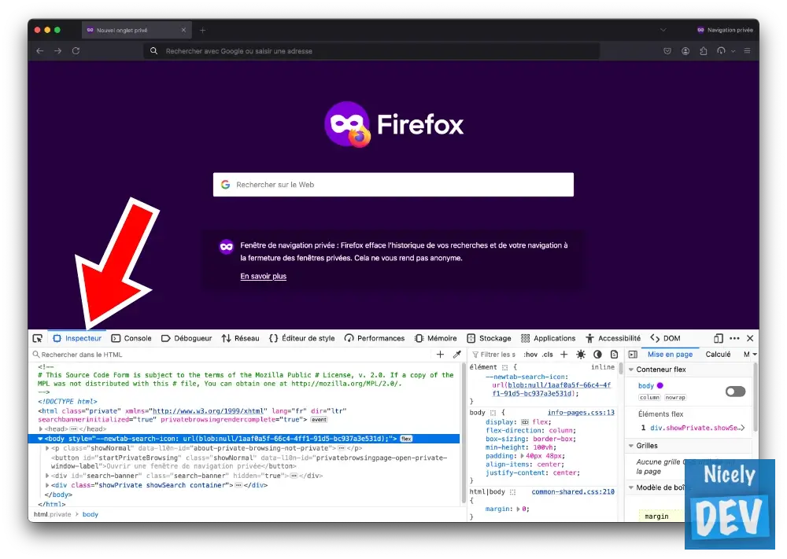Open the Stockage tab
Image resolution: width=787 pixels, height=559 pixels.
[489, 338]
